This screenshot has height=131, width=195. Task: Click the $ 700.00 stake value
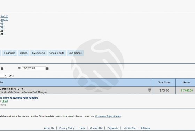(x=164, y=90)
